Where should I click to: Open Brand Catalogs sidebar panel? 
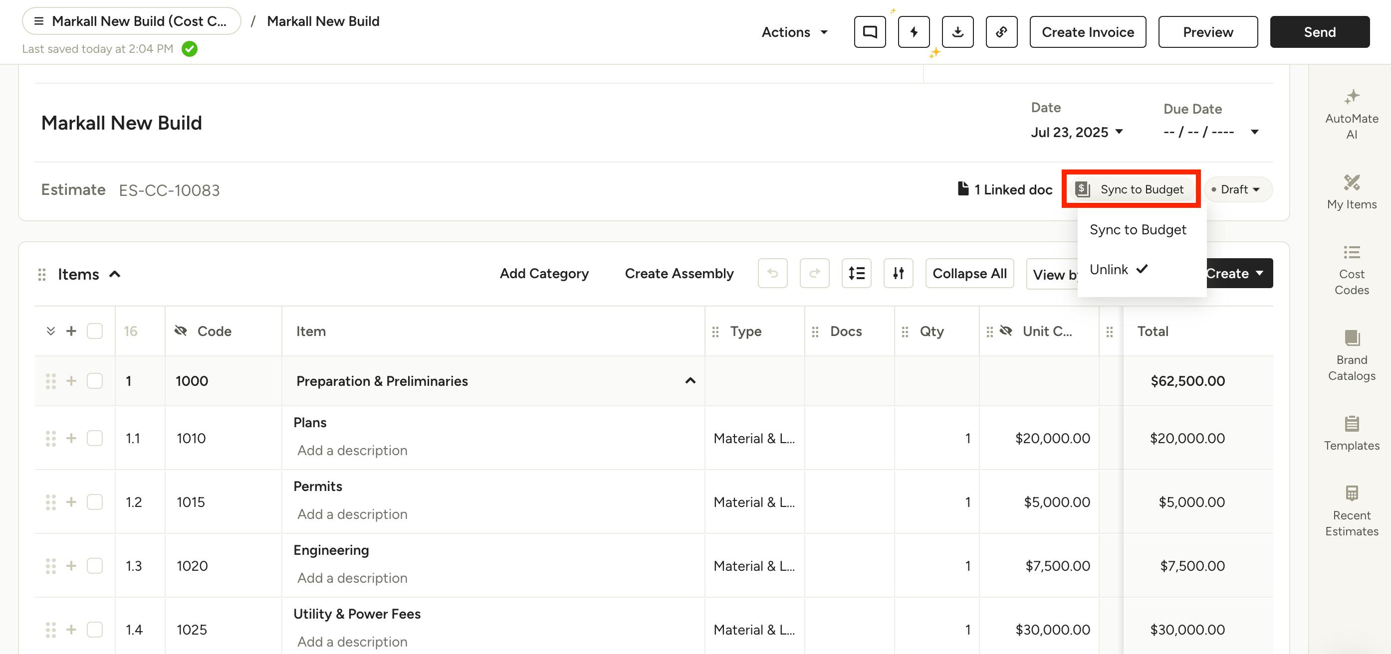click(x=1351, y=355)
